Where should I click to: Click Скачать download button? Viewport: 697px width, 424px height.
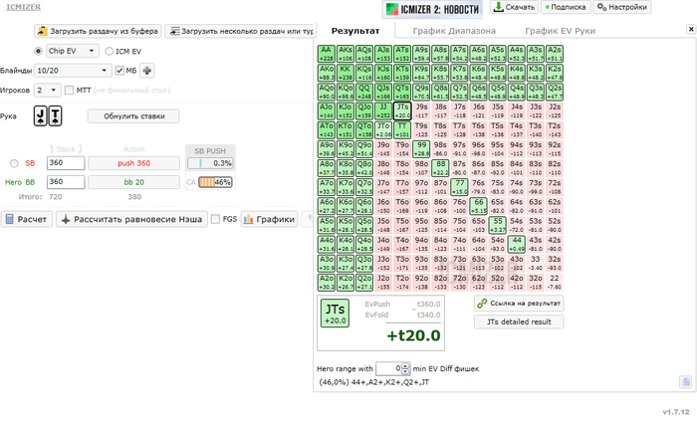coord(515,7)
